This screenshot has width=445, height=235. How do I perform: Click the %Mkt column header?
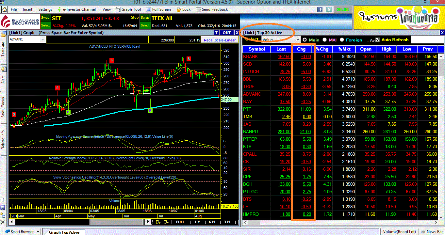pos(344,49)
